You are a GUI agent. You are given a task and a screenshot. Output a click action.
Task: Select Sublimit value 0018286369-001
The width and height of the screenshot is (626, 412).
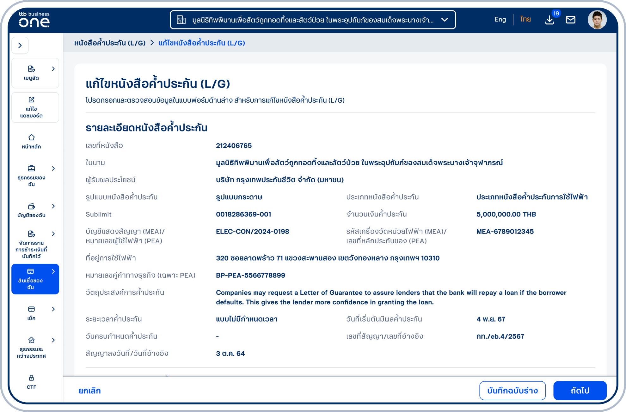[x=243, y=214]
